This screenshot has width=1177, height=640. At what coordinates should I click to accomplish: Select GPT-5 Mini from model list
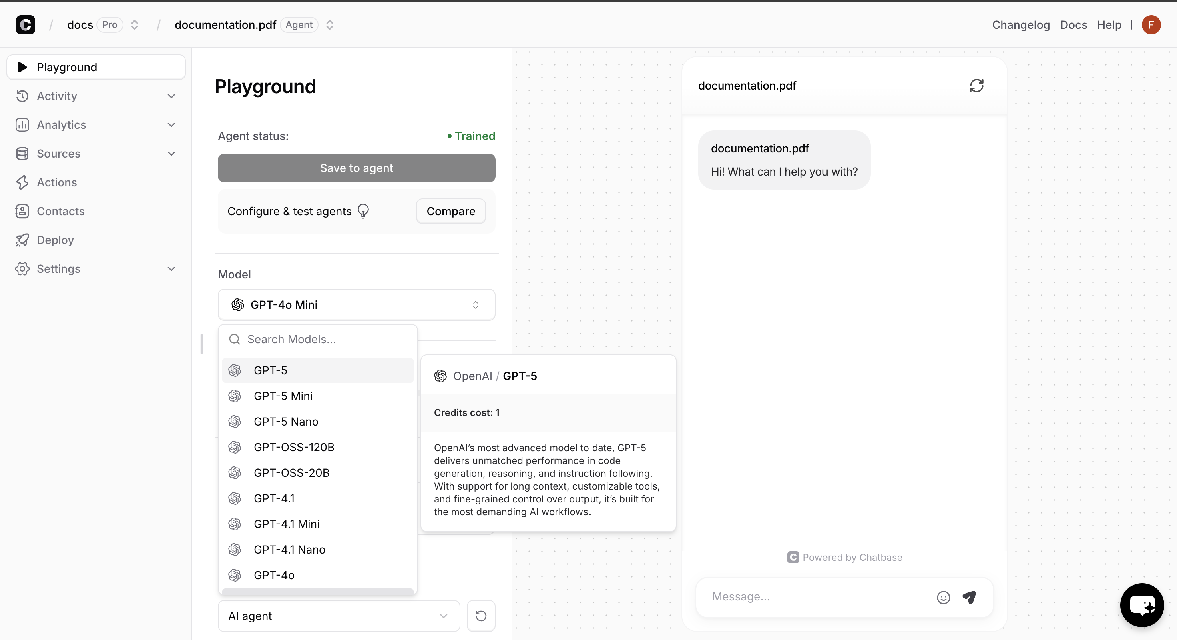coord(283,396)
